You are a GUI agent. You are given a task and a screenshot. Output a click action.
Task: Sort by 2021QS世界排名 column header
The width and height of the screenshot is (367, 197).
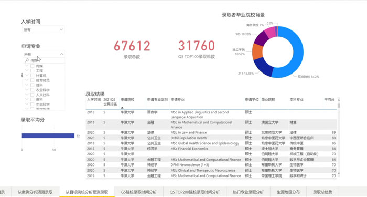[110, 102]
